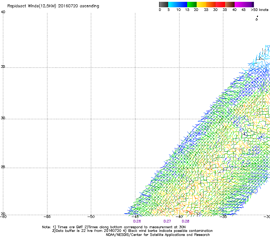The image size is (270, 237).
Task: Click longitude axis label '-60'
Action: pyautogui.click(x=3, y=217)
